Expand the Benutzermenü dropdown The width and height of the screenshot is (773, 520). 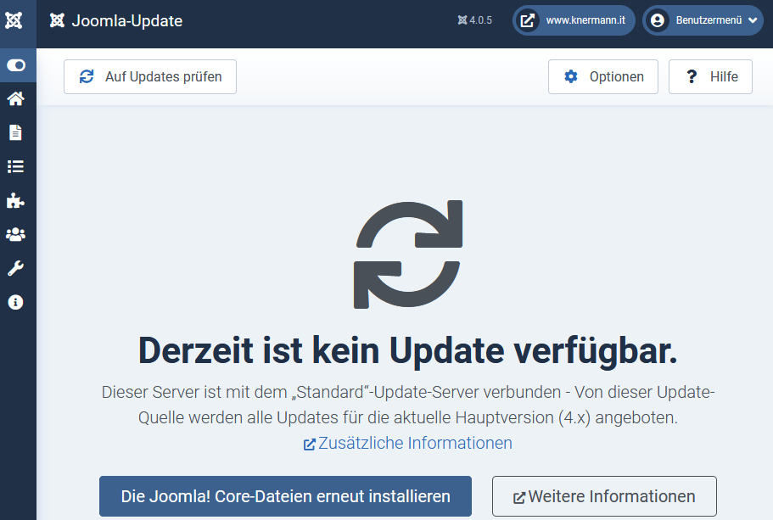click(x=703, y=20)
